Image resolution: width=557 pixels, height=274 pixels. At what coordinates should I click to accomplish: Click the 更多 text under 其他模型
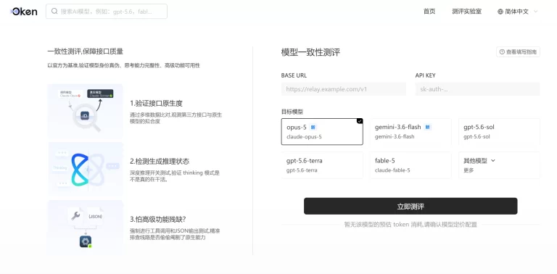click(469, 170)
